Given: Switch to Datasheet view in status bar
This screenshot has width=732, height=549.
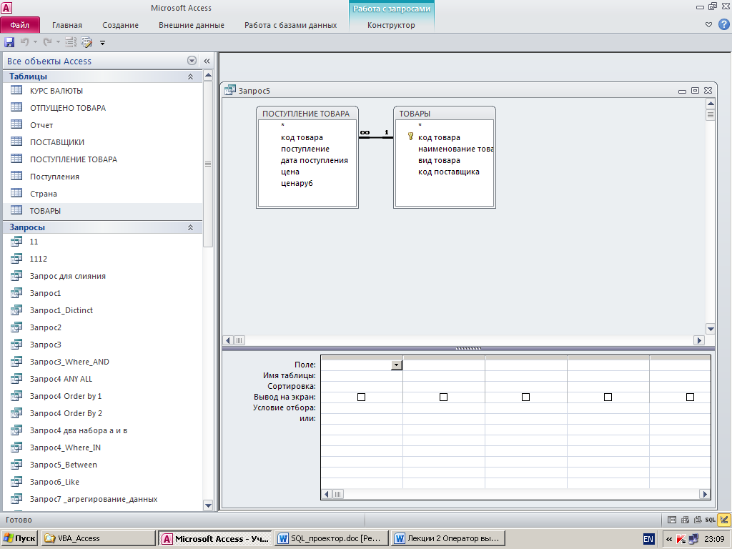Looking at the screenshot, I should tap(672, 520).
